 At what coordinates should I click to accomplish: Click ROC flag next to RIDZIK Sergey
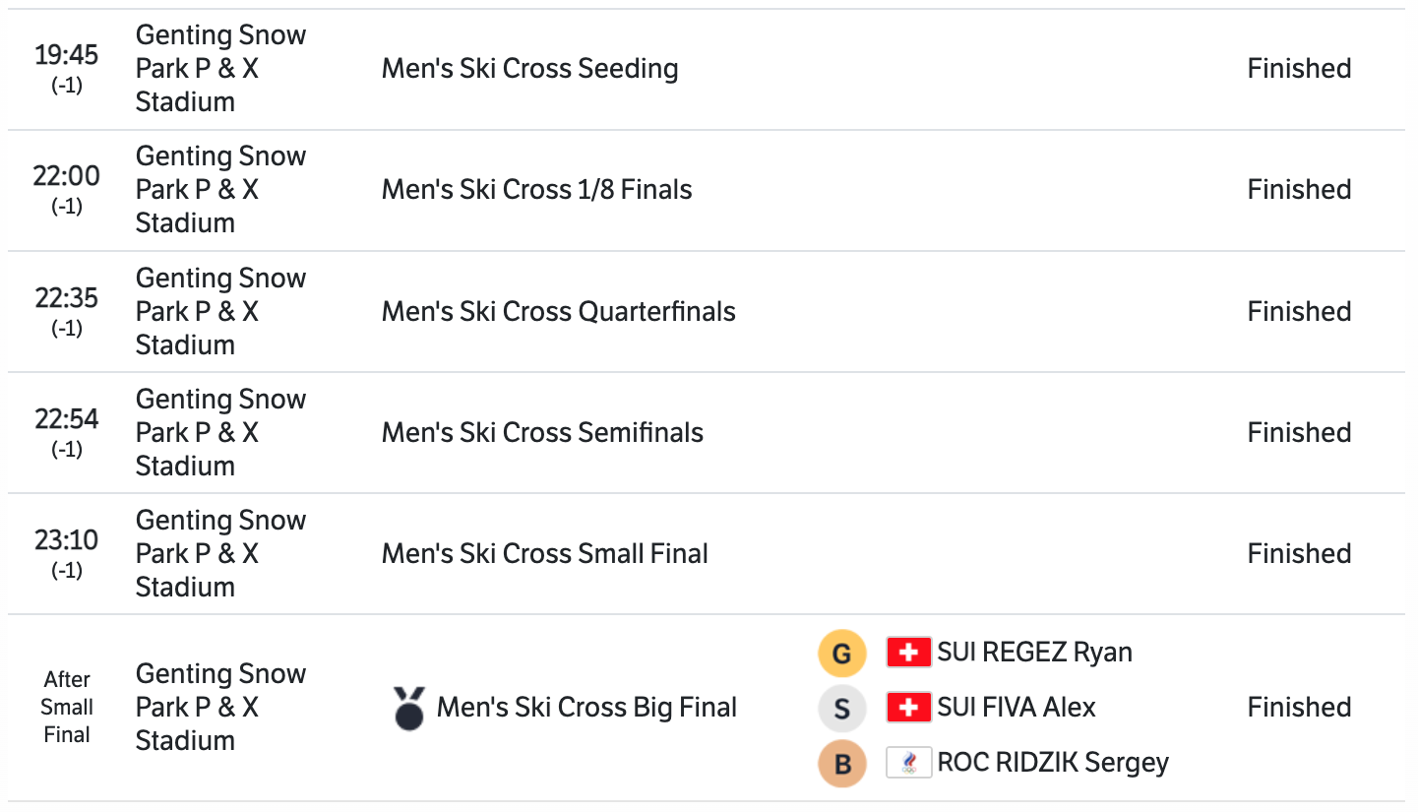908,763
